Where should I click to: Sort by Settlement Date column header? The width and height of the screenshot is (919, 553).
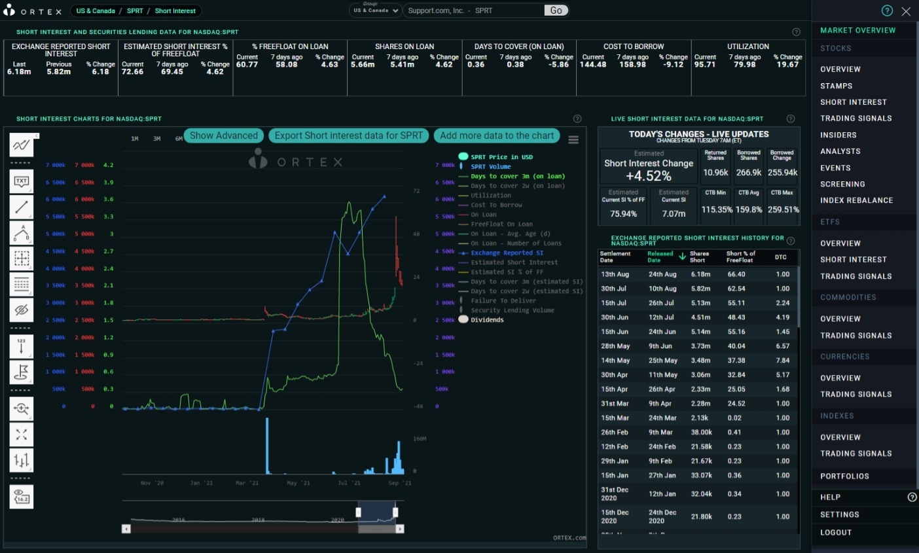point(615,257)
